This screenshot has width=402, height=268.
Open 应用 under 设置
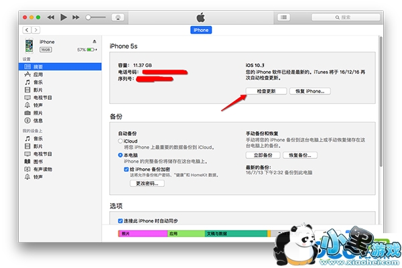(60, 74)
